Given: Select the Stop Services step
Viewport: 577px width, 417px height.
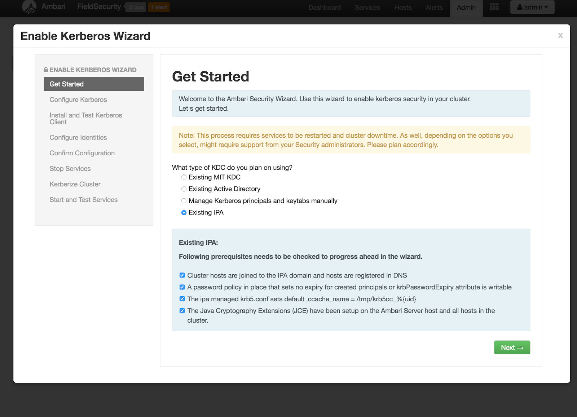Looking at the screenshot, I should coord(70,169).
